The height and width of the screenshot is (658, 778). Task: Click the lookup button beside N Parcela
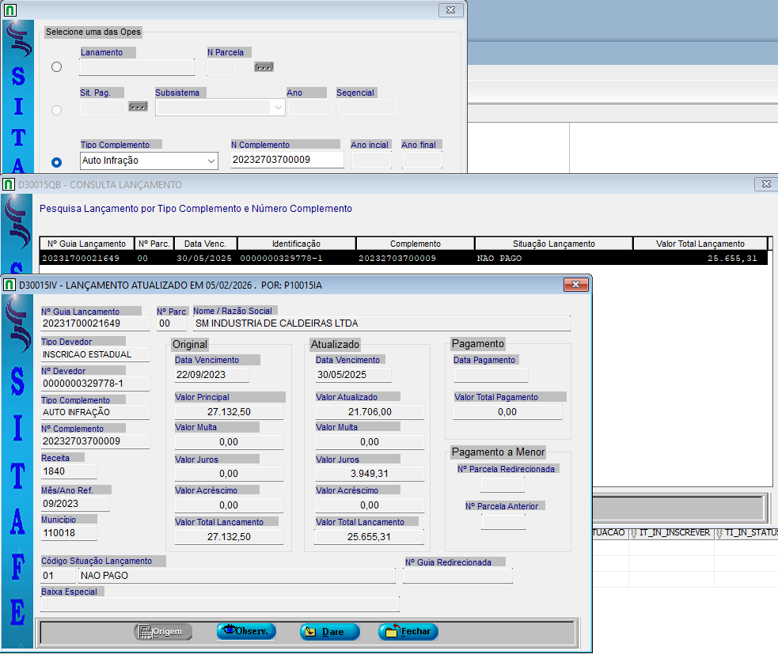point(264,67)
